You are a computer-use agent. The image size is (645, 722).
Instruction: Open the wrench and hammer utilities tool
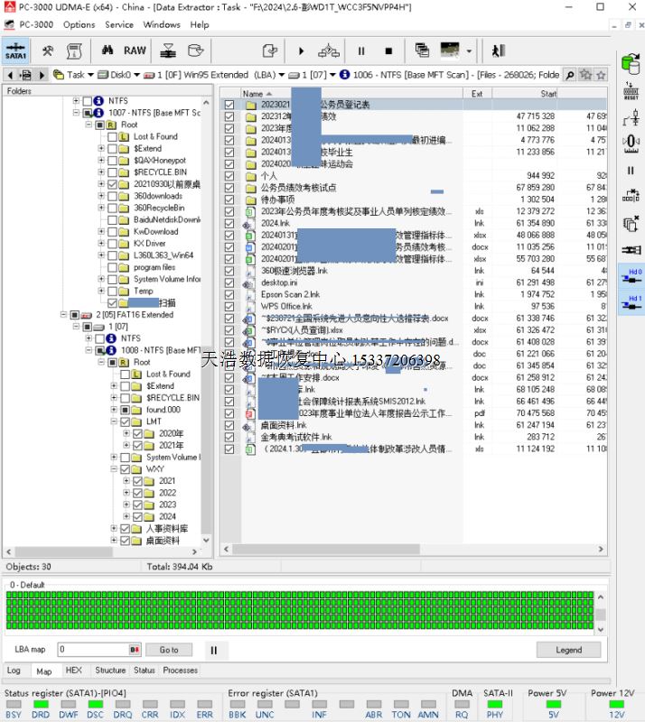click(47, 51)
